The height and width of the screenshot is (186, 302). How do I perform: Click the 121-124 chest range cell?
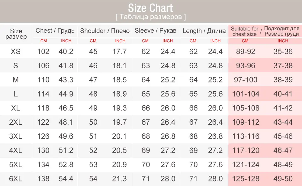click(x=246, y=165)
